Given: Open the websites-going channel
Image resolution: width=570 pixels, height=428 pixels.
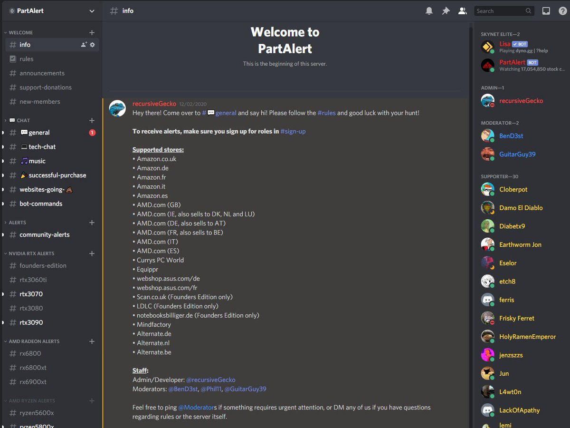Looking at the screenshot, I should [52, 190].
